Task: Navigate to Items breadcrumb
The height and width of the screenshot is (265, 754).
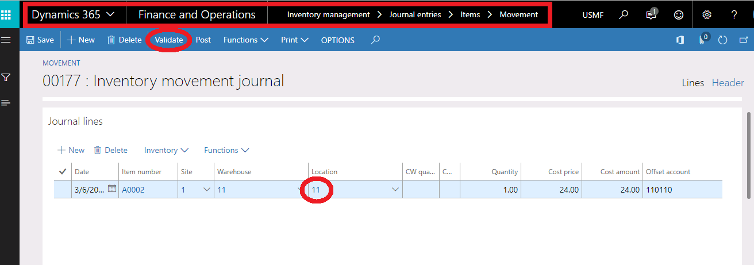Action: coord(470,14)
